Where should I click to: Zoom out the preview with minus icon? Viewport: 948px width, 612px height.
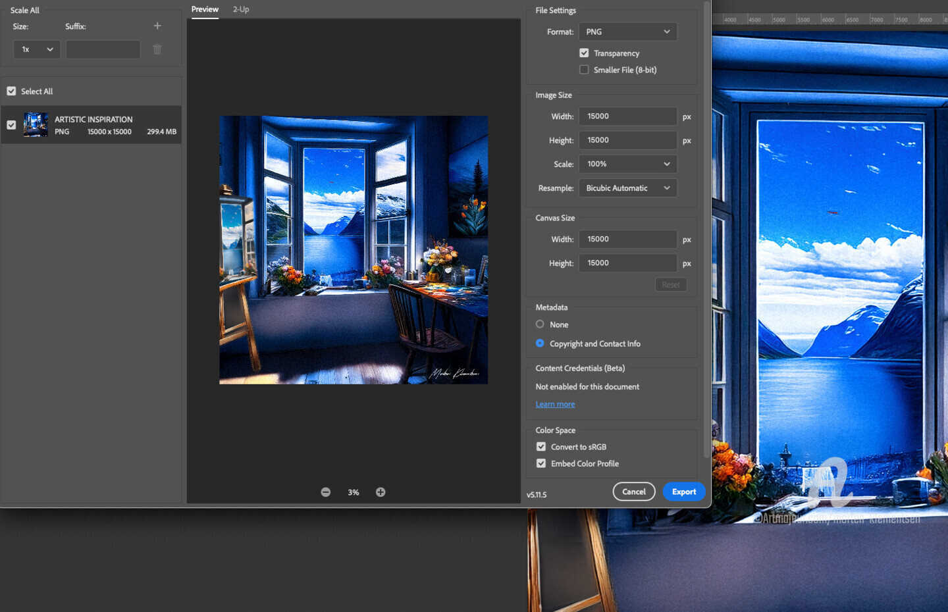[326, 492]
